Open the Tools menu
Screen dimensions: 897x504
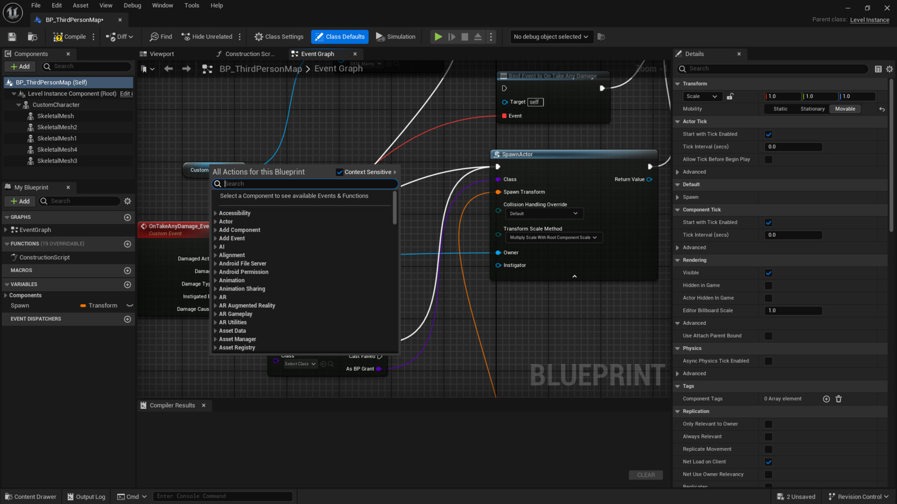click(x=192, y=6)
